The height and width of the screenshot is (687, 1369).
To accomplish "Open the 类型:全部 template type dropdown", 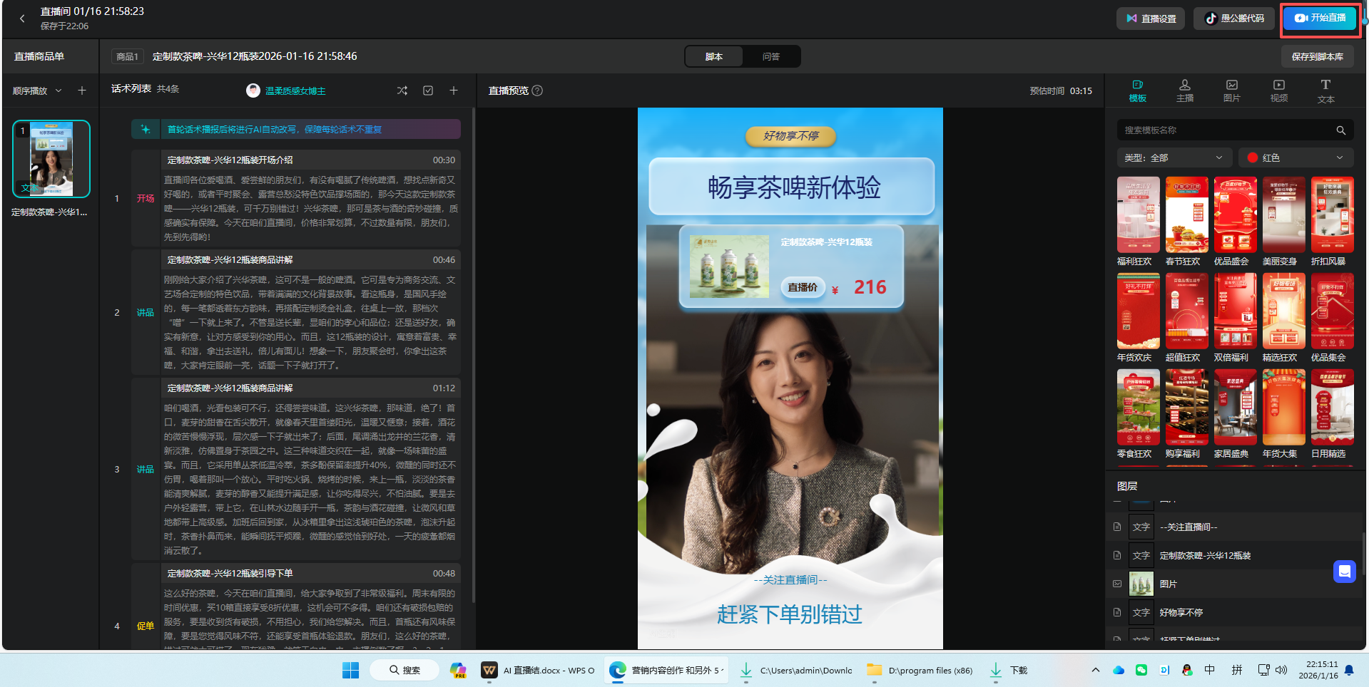I will click(x=1174, y=157).
